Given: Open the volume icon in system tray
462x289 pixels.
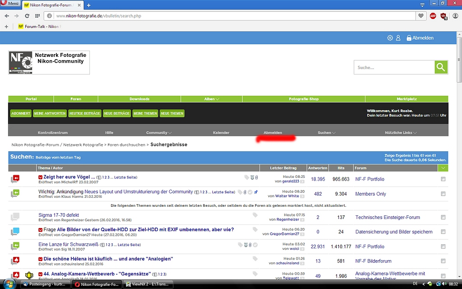Looking at the screenshot, I should coord(444,284).
